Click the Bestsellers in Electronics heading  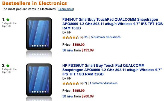pyautogui.click(x=34, y=3)
